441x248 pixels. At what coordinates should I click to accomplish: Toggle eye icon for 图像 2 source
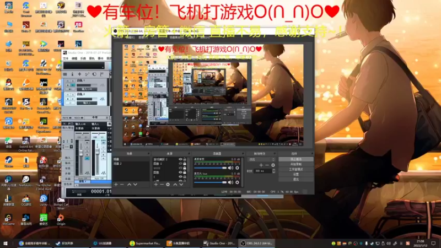click(180, 163)
